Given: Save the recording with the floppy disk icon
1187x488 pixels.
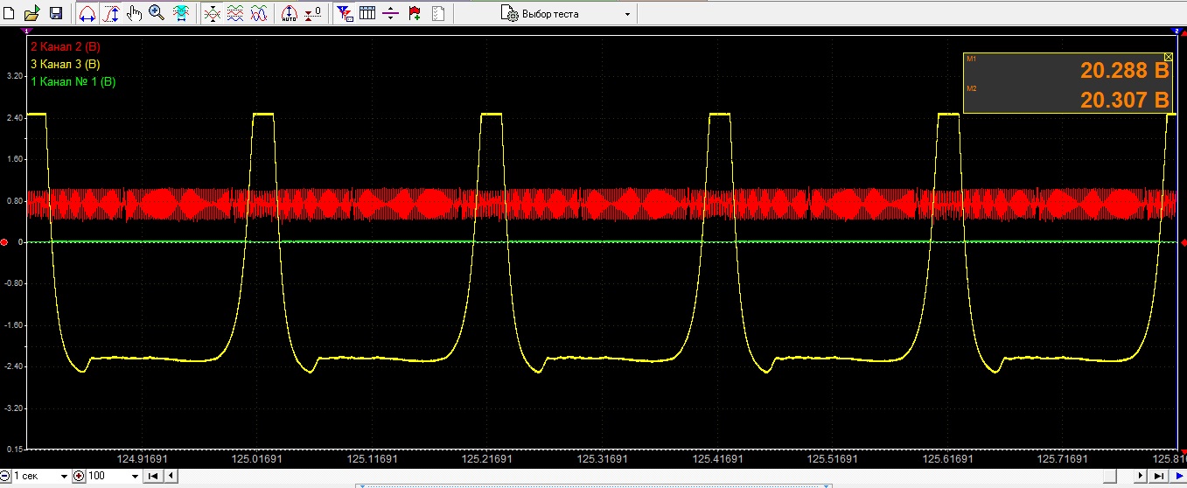Looking at the screenshot, I should (55, 13).
